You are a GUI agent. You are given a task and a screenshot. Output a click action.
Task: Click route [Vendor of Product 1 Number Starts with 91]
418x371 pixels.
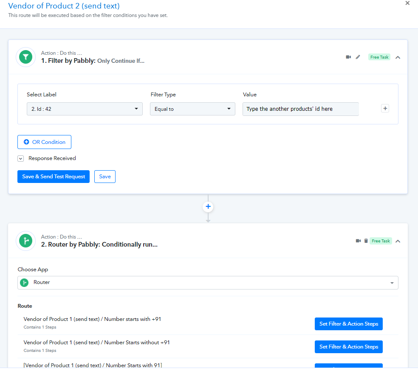click(x=93, y=365)
